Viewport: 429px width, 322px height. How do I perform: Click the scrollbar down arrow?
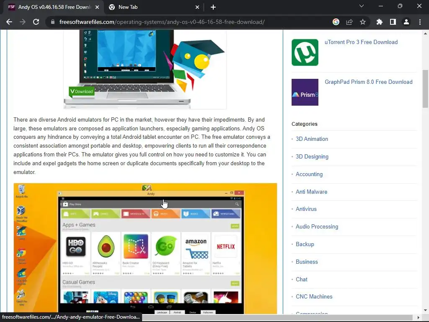pyautogui.click(x=425, y=310)
